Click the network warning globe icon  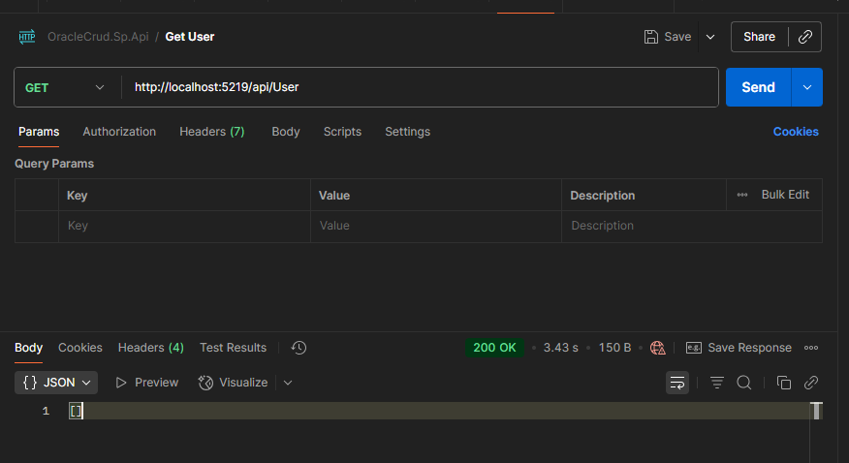[x=658, y=348]
